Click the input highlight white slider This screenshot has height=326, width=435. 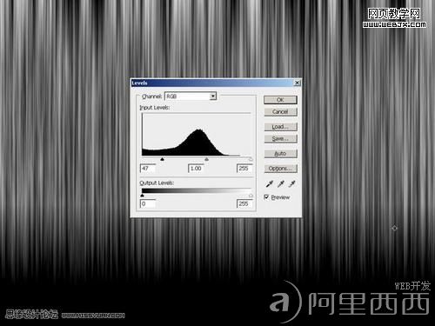tap(251, 159)
